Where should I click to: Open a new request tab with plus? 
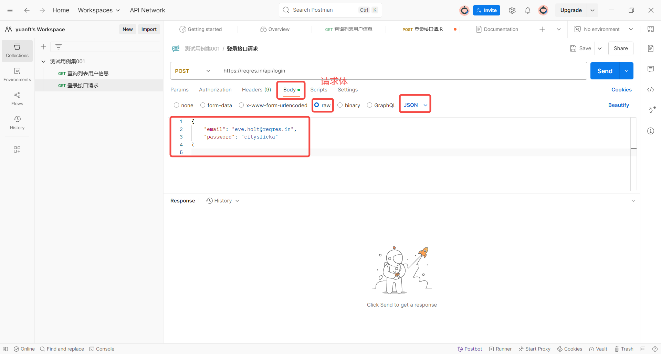pos(542,29)
